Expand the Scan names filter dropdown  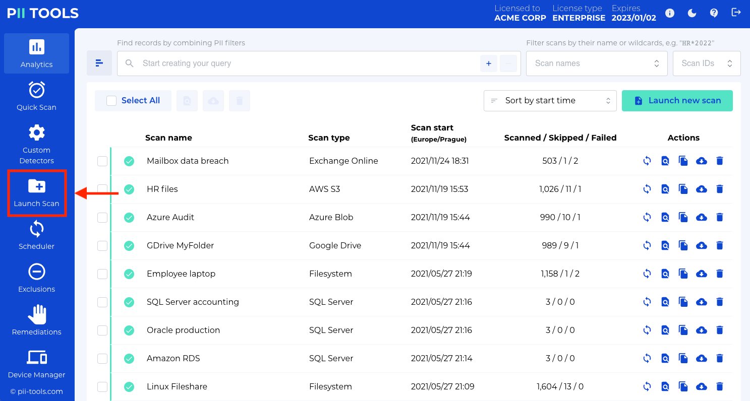pos(597,63)
